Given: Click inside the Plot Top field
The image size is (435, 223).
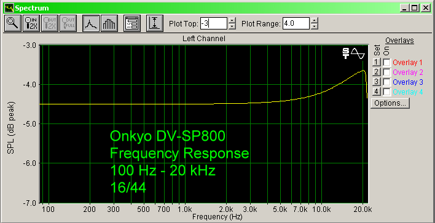Looking at the screenshot, I should pos(214,23).
